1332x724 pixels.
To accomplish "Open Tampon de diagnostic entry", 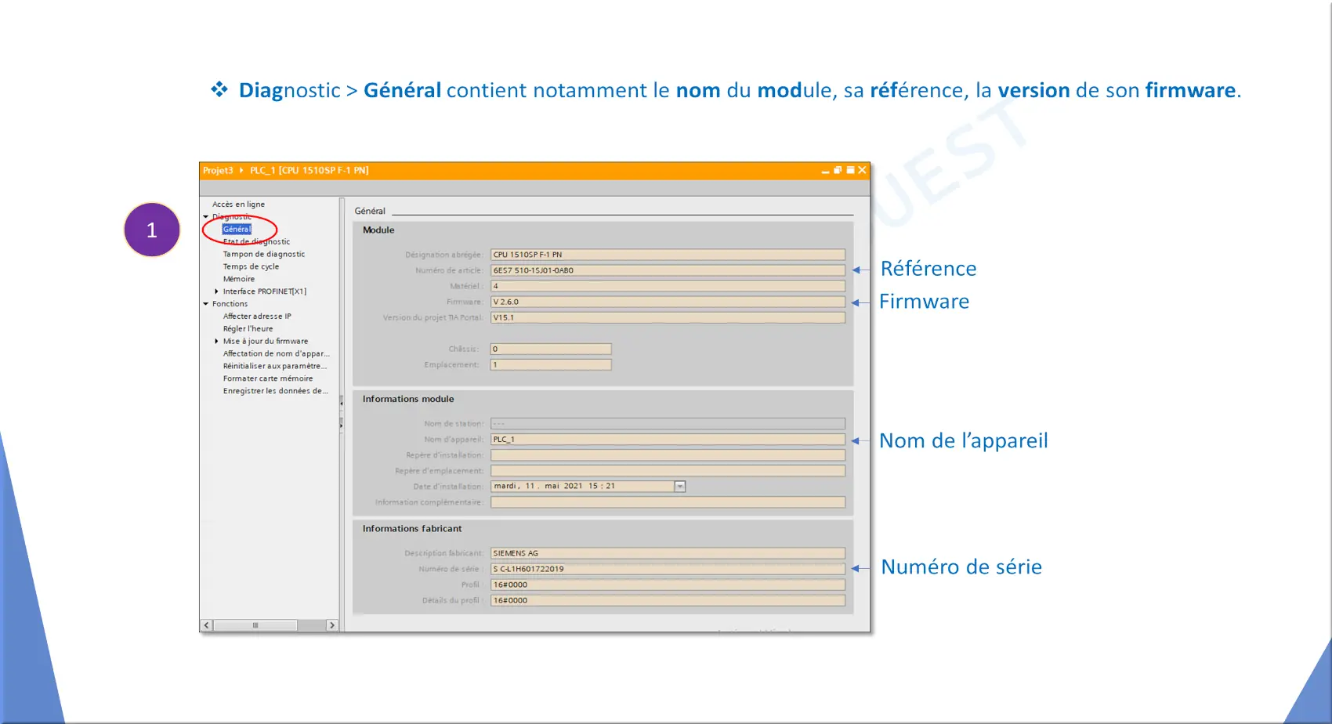I will tap(264, 254).
